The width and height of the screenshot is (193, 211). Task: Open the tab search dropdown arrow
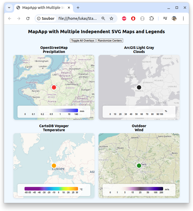[x=9, y=8]
